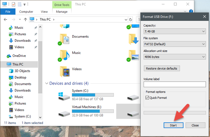Image resolution: width=210 pixels, height=137 pixels.
Task: Select the highlighted USB drive icon
Action: (x=133, y=114)
